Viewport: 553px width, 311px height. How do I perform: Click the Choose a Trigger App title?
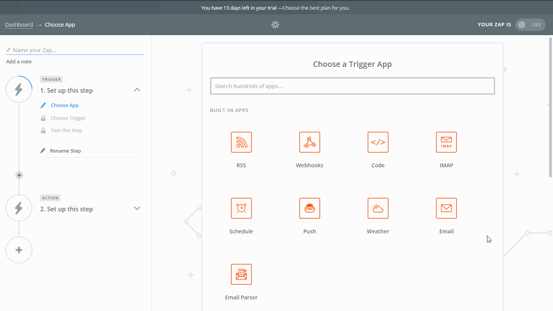353,64
